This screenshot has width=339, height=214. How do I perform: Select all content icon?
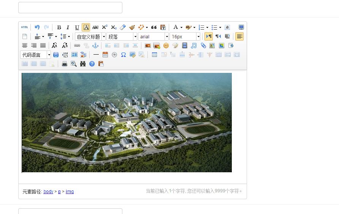(x=227, y=27)
